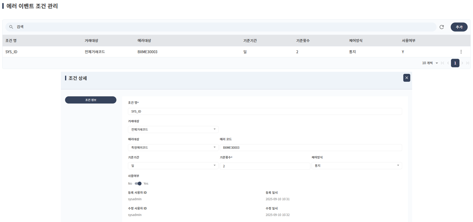Select the 조건 정보 tab

(x=91, y=100)
